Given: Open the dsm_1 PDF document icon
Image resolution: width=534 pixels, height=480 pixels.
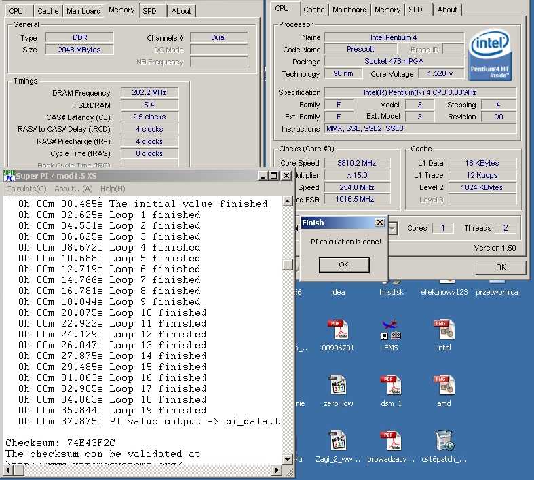Looking at the screenshot, I should (391, 386).
